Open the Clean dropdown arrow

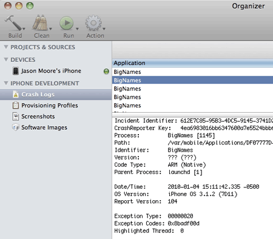(x=50, y=29)
